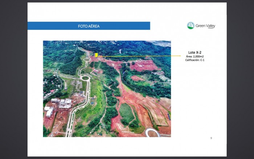Click the dark background left of the slide

coord(13,80)
